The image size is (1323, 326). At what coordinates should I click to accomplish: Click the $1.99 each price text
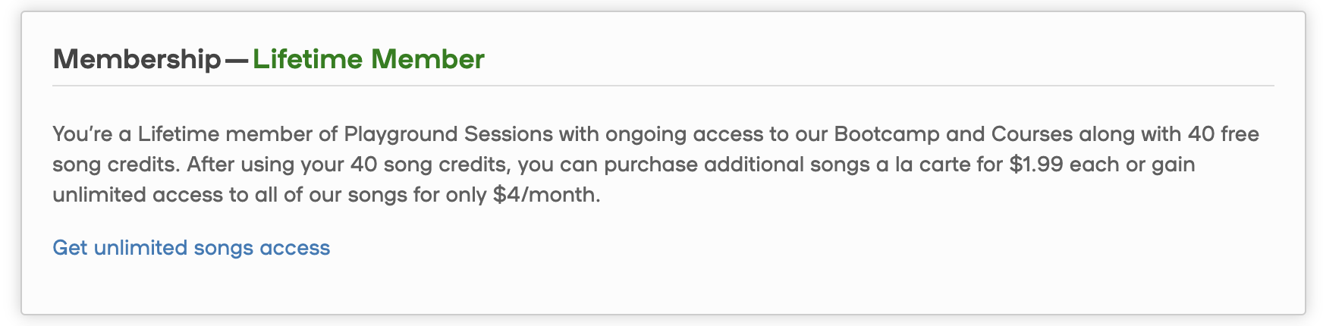[x=1064, y=165]
